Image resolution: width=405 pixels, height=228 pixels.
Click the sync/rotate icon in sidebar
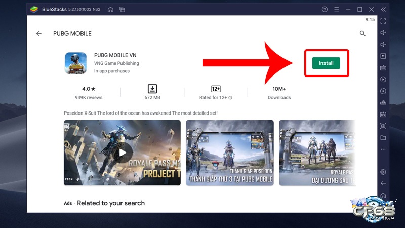pyautogui.click(x=383, y=91)
